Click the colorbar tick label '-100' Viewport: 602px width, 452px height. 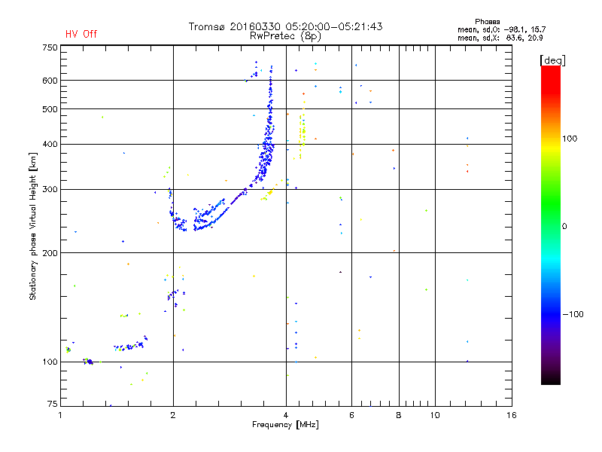tap(573, 314)
